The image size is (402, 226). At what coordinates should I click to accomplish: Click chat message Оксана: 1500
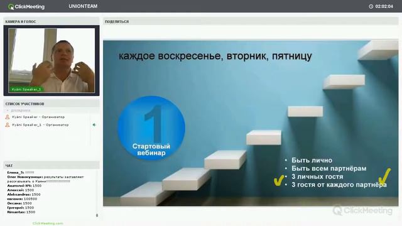tap(19, 203)
